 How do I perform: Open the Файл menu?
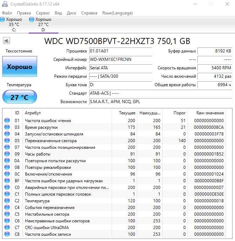tap(7, 13)
